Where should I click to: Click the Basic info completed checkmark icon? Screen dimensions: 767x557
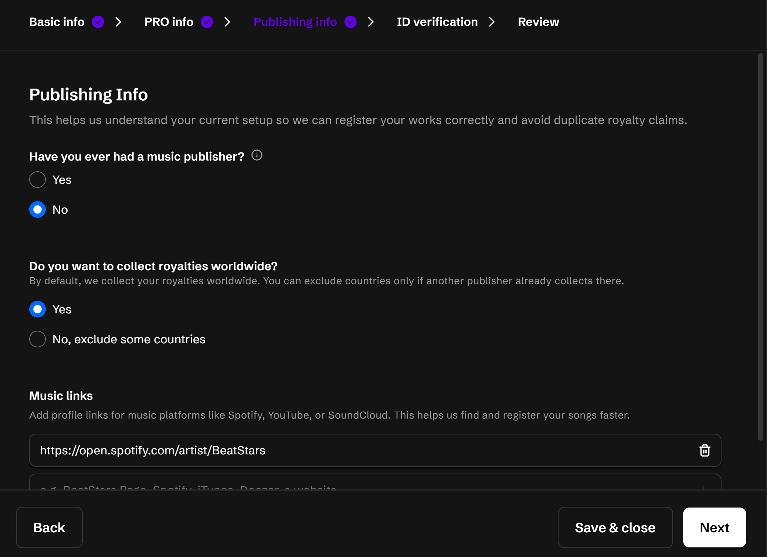tap(98, 22)
